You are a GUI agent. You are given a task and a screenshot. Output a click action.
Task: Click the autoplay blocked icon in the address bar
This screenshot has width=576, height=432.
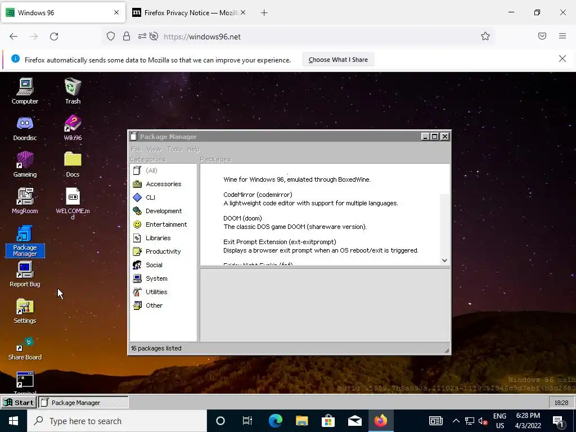(154, 37)
